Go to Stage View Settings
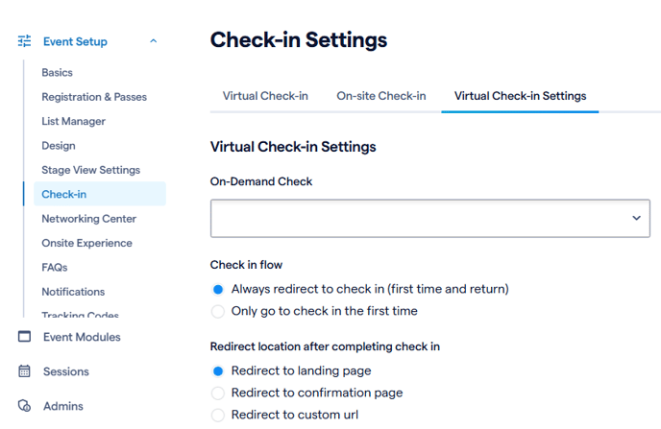This screenshot has width=661, height=429. (90, 170)
